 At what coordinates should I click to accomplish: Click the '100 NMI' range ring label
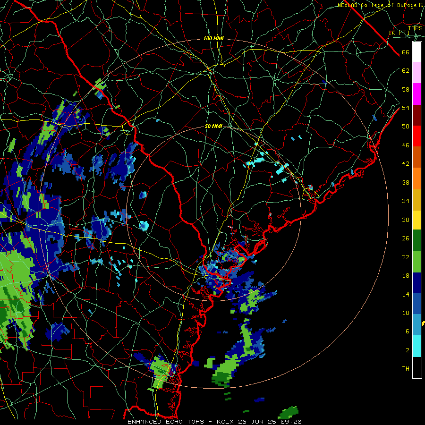point(213,39)
